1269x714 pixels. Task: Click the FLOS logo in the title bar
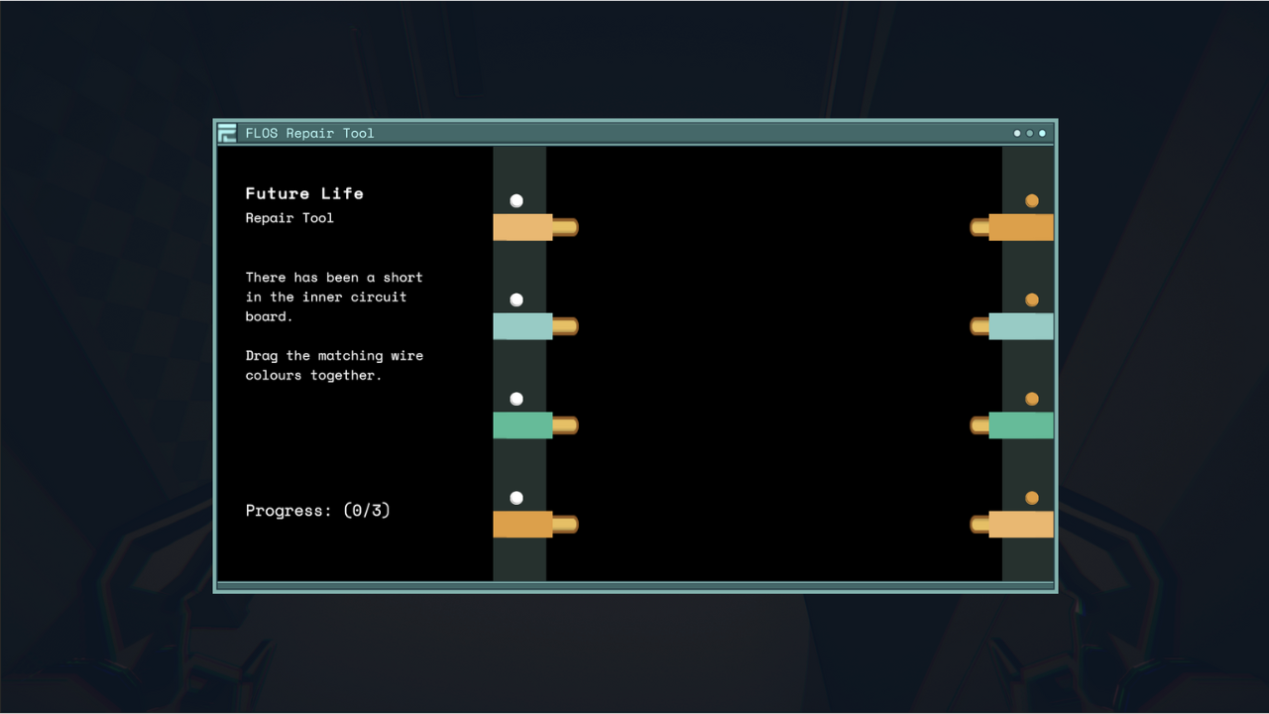(227, 133)
